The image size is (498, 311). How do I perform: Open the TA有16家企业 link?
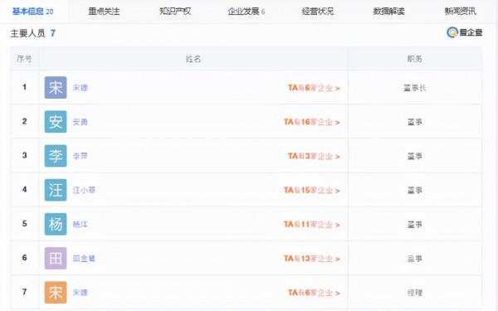tap(312, 122)
